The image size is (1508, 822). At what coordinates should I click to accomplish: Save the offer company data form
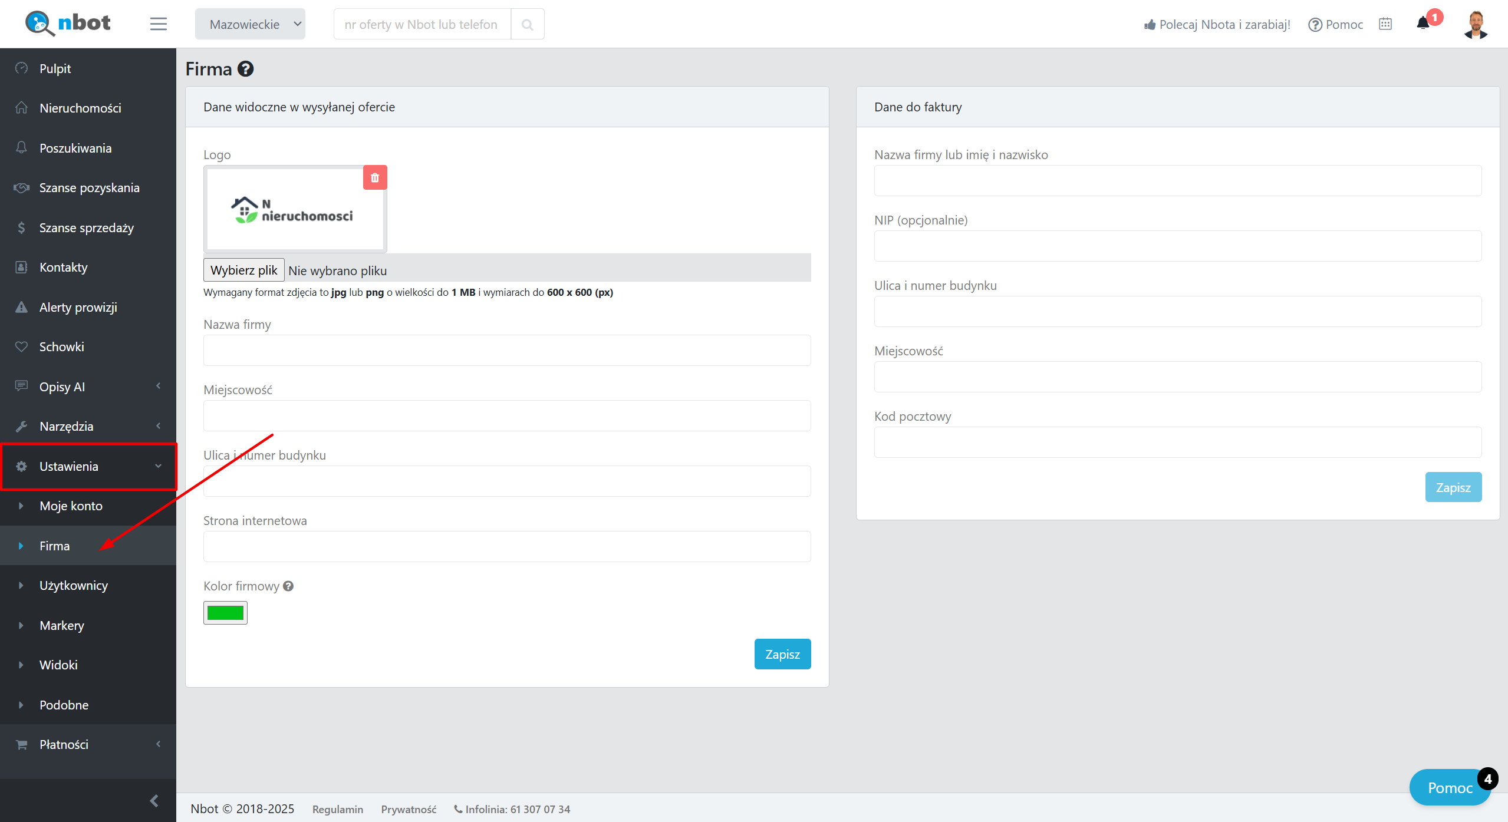click(x=782, y=654)
